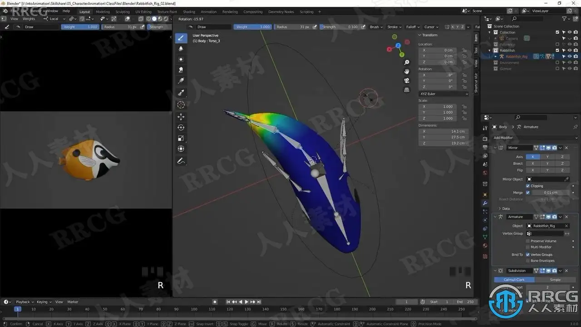Pin the properties editor context
The height and width of the screenshot is (327, 581).
point(576,127)
